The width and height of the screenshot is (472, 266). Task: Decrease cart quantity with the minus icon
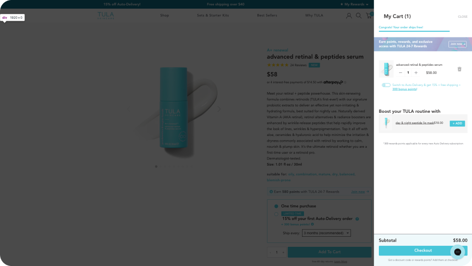click(400, 73)
